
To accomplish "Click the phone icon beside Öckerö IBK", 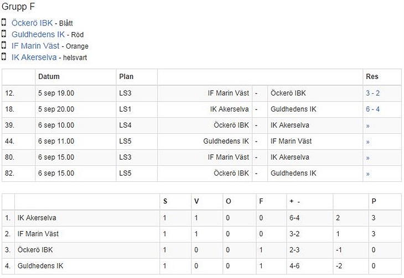I will click(x=4, y=23).
